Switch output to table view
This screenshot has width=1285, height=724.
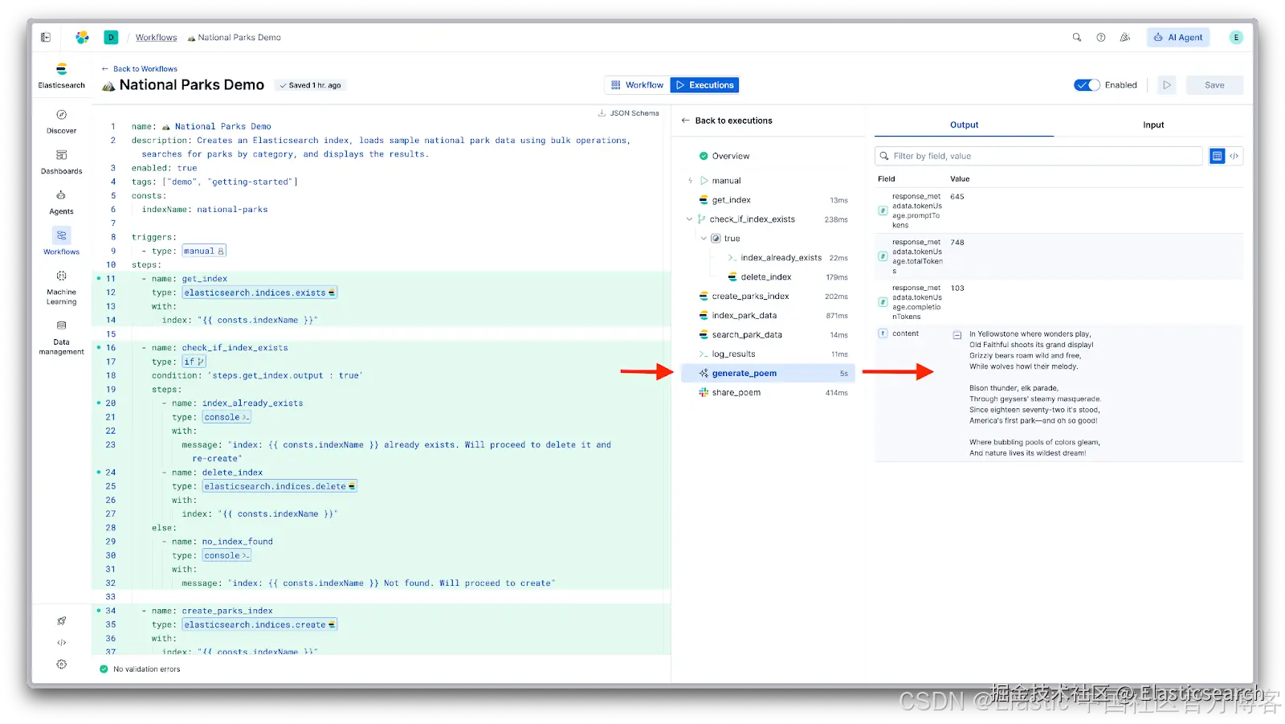(1218, 156)
